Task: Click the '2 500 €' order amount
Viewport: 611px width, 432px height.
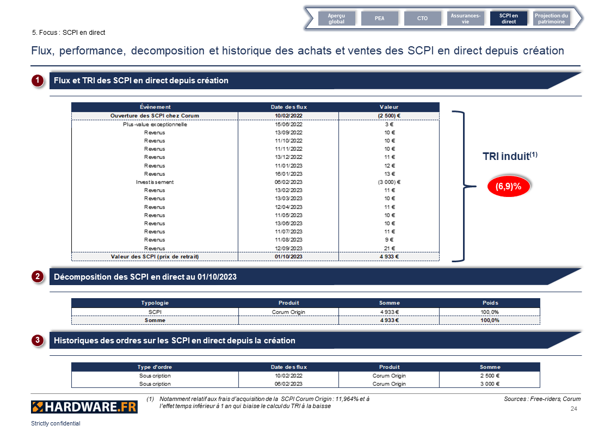Action: click(x=490, y=375)
